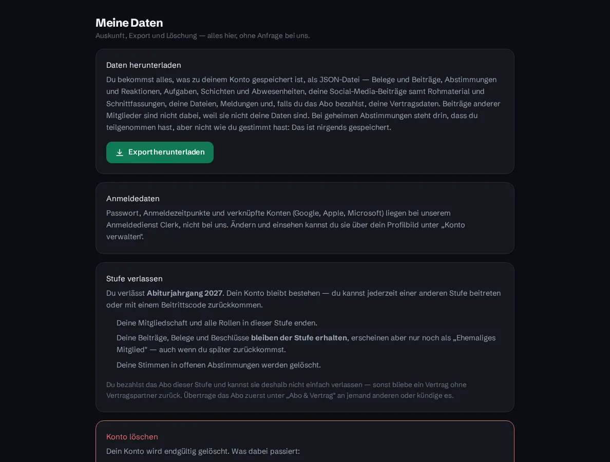610x462 pixels.
Task: Click the line "Dein Konto wird endgültig gelöscht"
Action: pos(203,451)
